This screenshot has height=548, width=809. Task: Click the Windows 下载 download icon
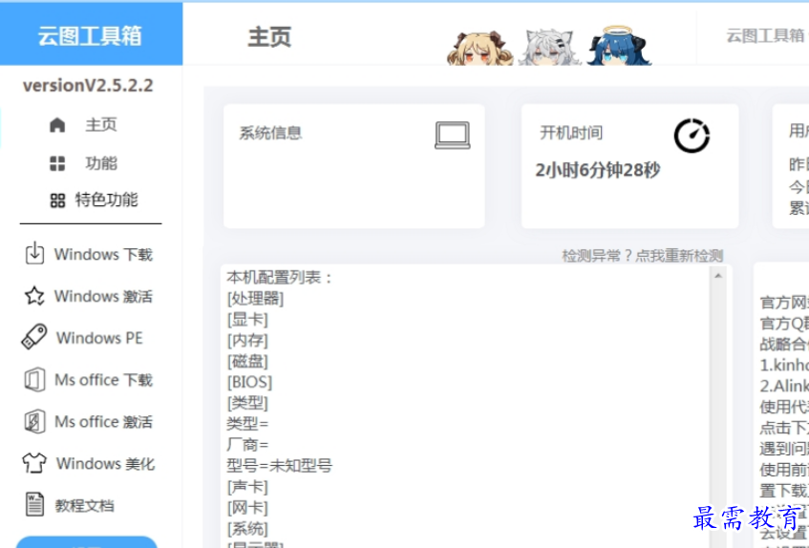coord(34,254)
